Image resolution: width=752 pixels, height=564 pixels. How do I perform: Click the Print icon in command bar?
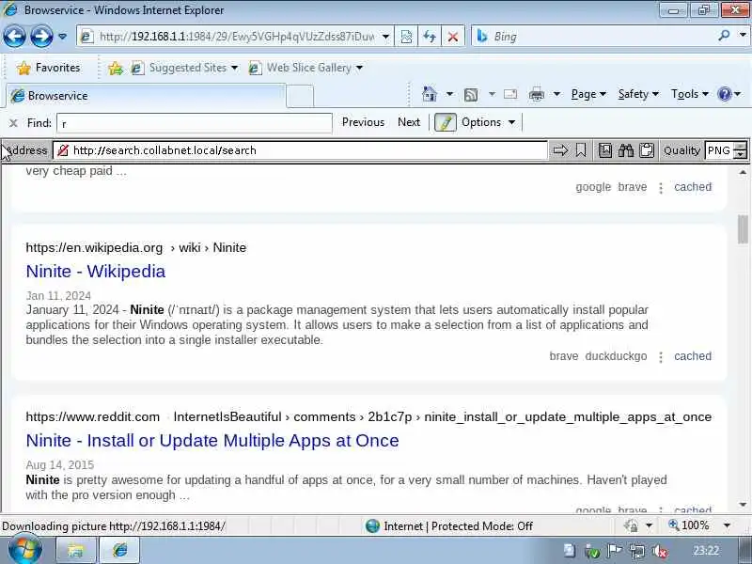pyautogui.click(x=536, y=95)
